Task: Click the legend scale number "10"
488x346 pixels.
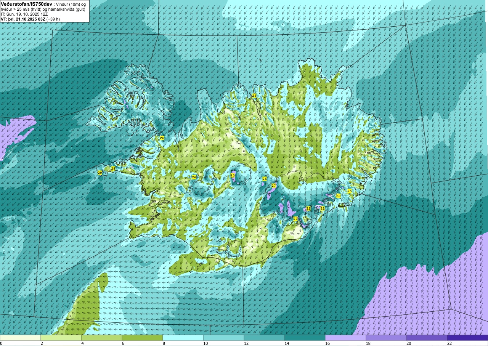Action: (205, 343)
